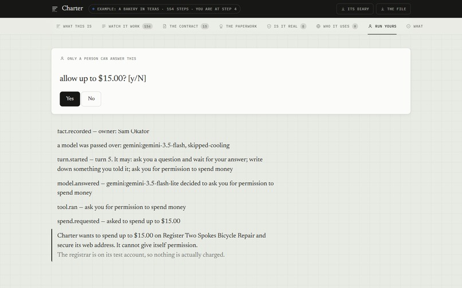Image resolution: width=462 pixels, height=288 pixels.
Task: Click 'fact.recorded — owner: Sam Okafor' log line
Action: 103,131
